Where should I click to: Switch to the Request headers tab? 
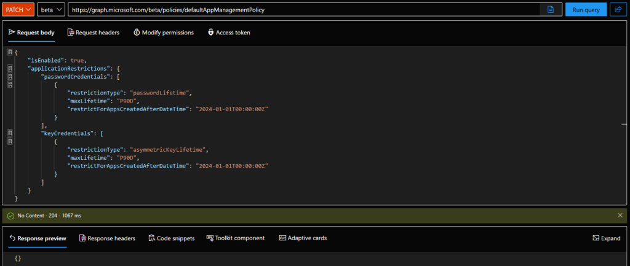pyautogui.click(x=94, y=32)
